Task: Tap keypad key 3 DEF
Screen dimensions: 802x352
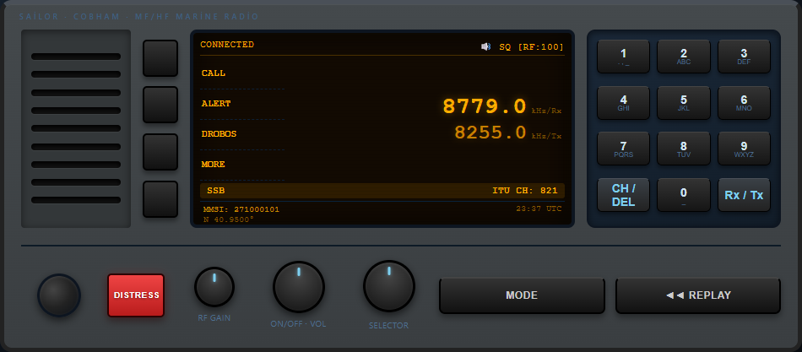Action: point(744,57)
